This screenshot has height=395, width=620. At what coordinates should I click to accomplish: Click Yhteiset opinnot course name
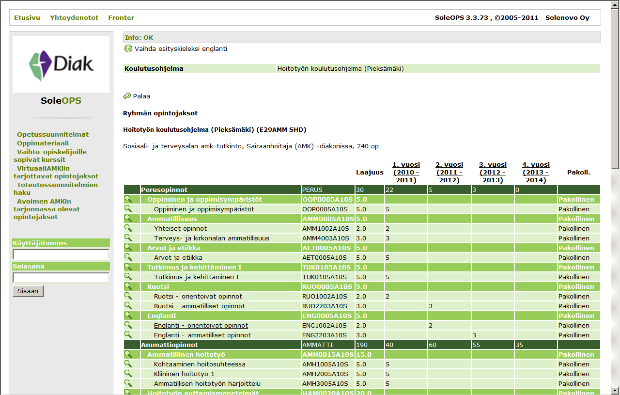click(180, 228)
